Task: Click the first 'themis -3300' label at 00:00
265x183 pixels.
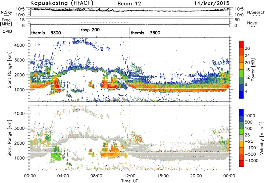Action: (46, 33)
